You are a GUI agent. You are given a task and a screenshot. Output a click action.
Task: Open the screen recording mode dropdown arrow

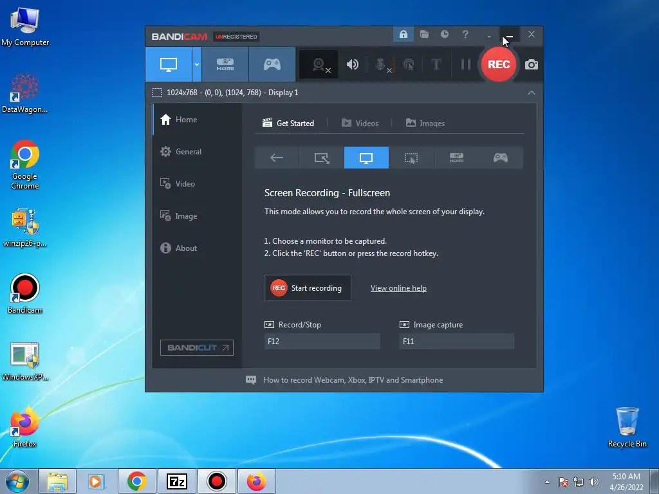(197, 64)
